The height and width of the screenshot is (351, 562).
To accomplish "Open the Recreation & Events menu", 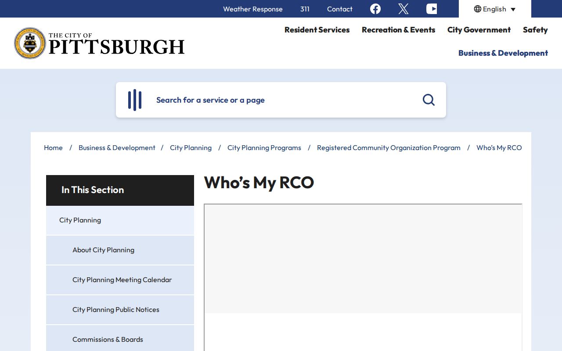I will (399, 30).
